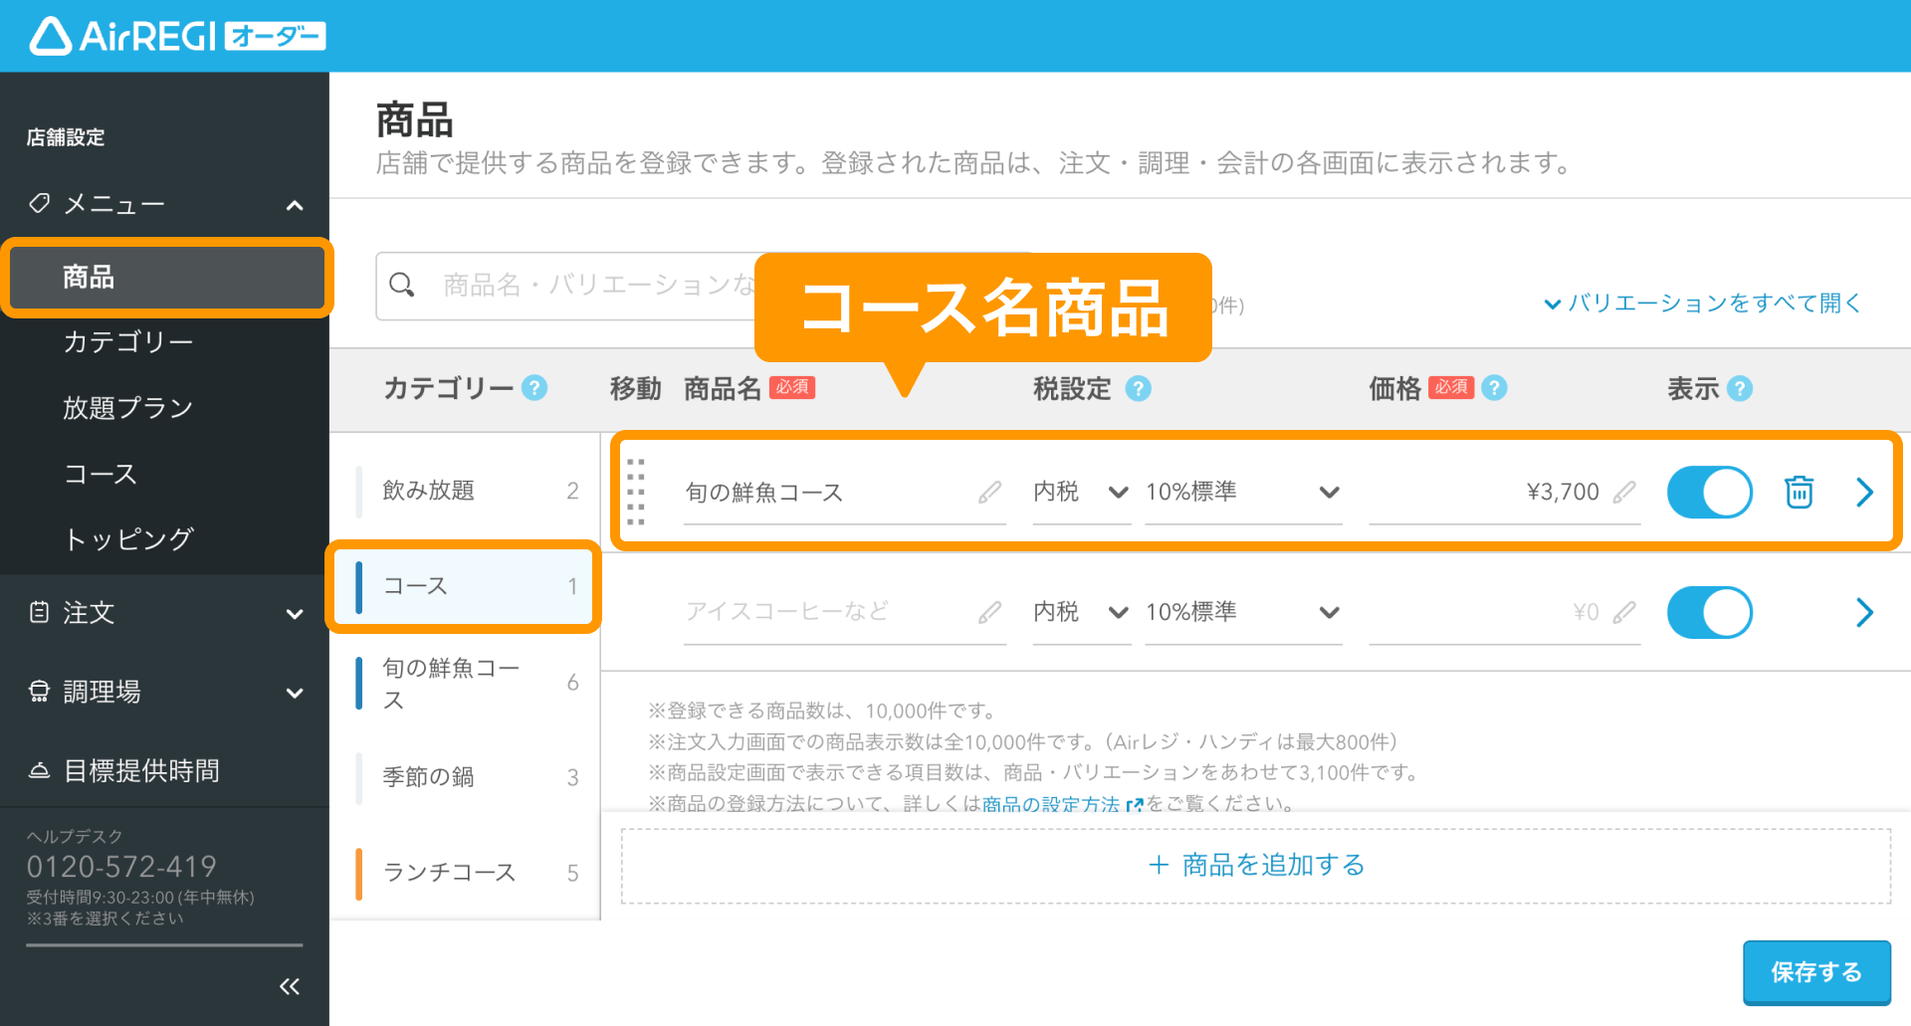Open details arrow of 旬の鮮魚コース row

click(1864, 492)
